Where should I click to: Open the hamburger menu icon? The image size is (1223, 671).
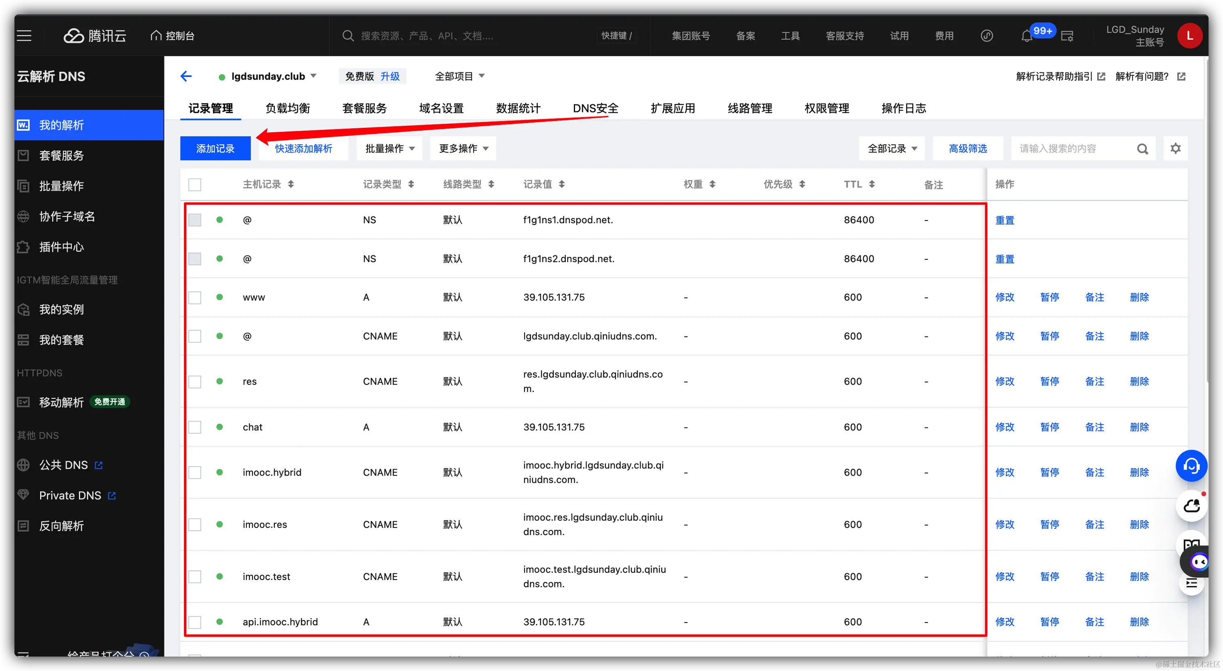[24, 36]
